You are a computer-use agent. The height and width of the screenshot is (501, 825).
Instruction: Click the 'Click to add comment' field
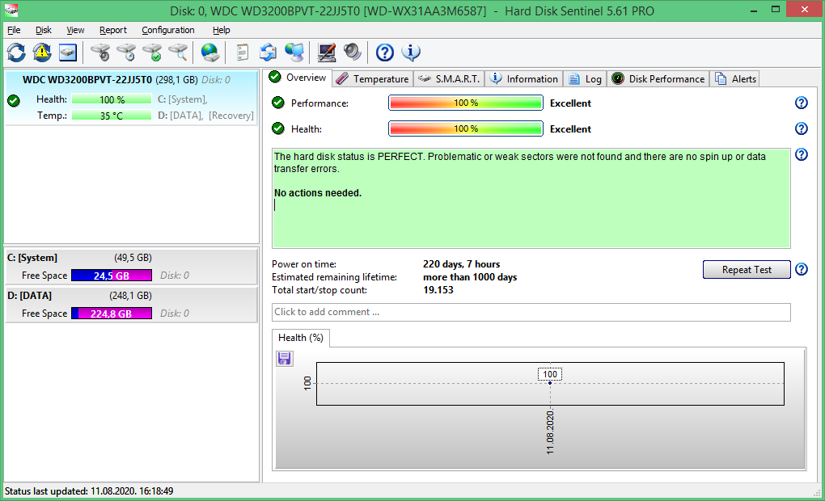(531, 312)
